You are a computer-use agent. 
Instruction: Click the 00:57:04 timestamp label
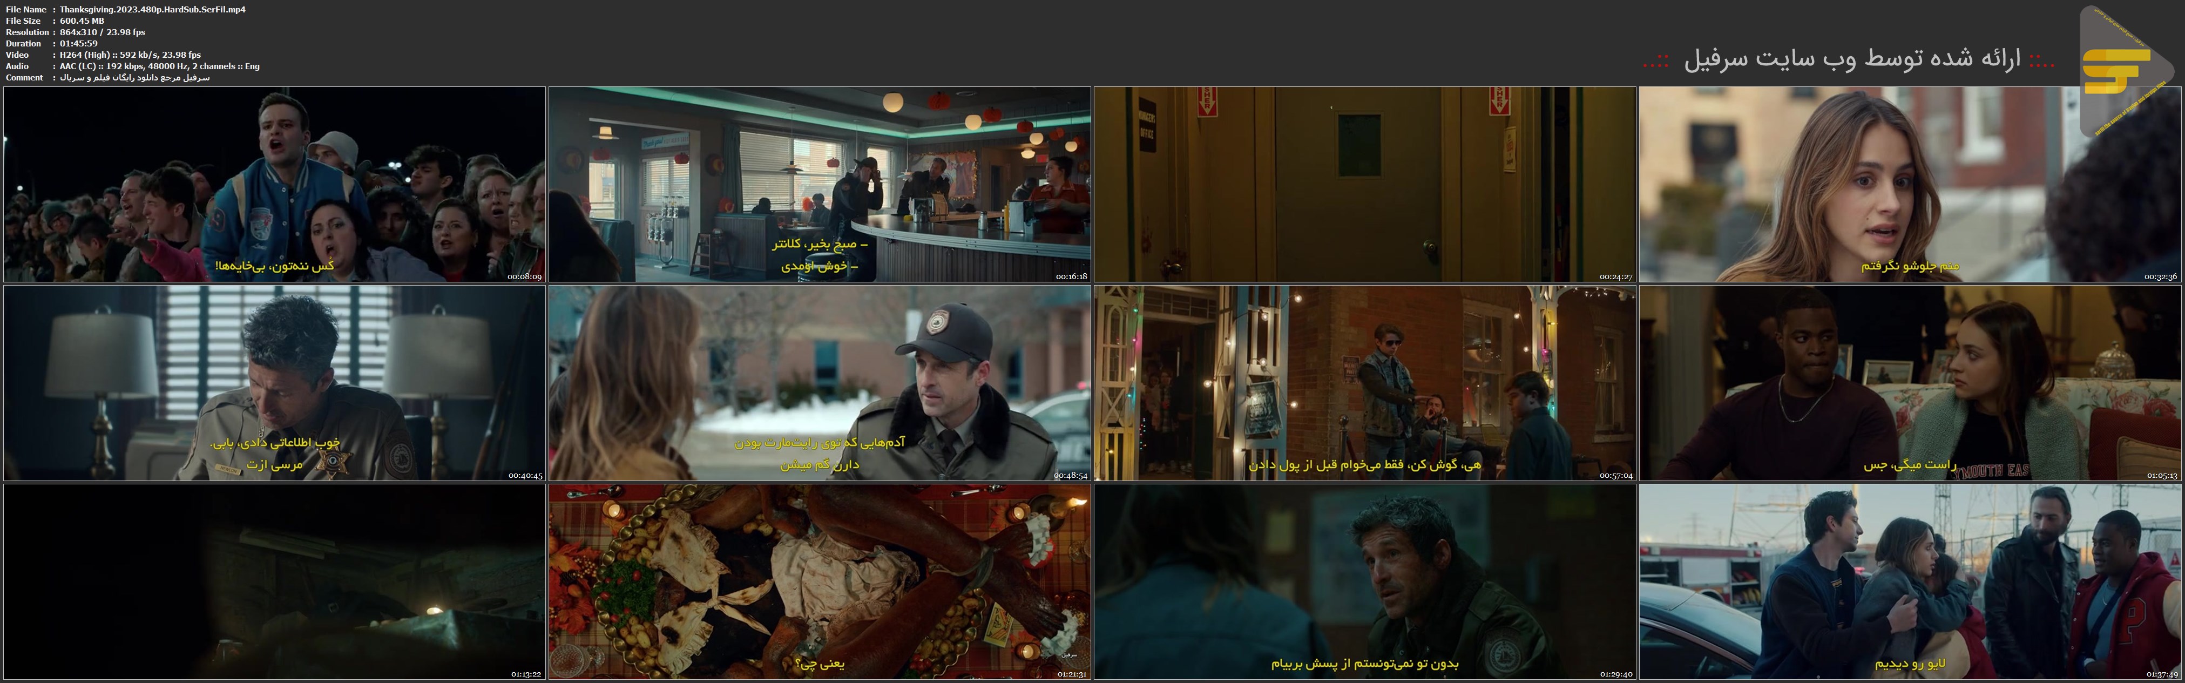(1616, 476)
